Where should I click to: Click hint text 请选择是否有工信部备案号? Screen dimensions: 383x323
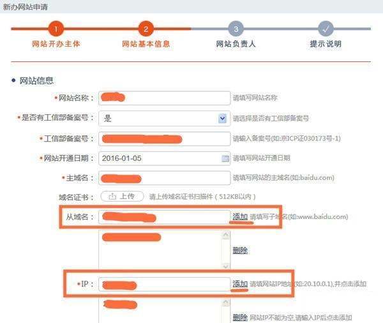271,119
